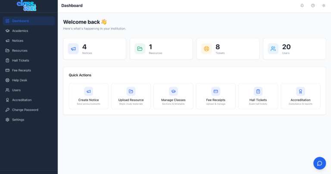Open Help Desk from the sidebar
Viewport: 331px width, 174px height.
(19, 80)
